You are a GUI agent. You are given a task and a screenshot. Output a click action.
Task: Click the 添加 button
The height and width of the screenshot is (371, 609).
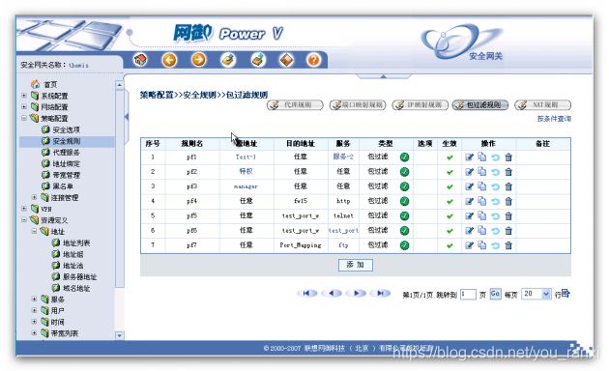[356, 265]
